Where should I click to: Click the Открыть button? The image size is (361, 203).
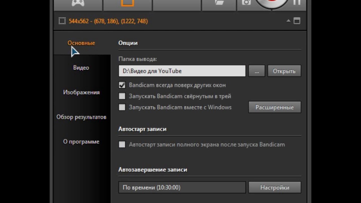[x=284, y=71]
